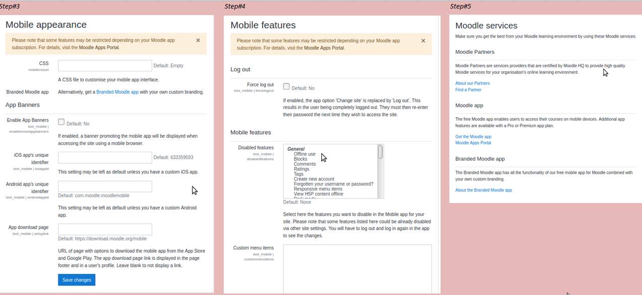Select Offline use in Disabled features list
This screenshot has width=642, height=295.
(x=305, y=154)
